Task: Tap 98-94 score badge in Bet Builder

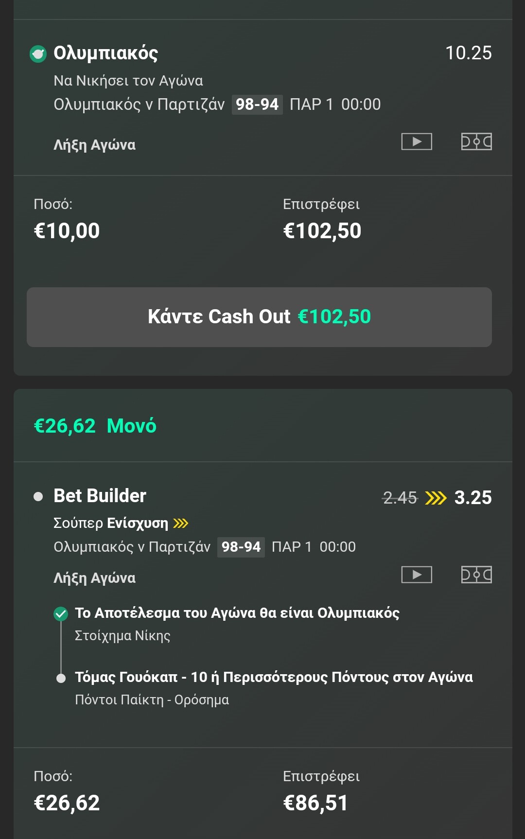Action: tap(241, 547)
